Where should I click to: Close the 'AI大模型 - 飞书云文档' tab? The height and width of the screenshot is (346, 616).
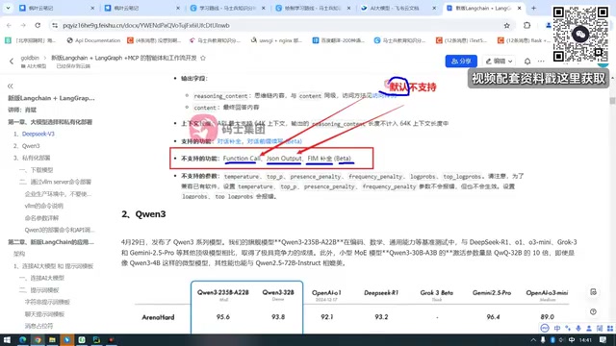[x=434, y=8]
